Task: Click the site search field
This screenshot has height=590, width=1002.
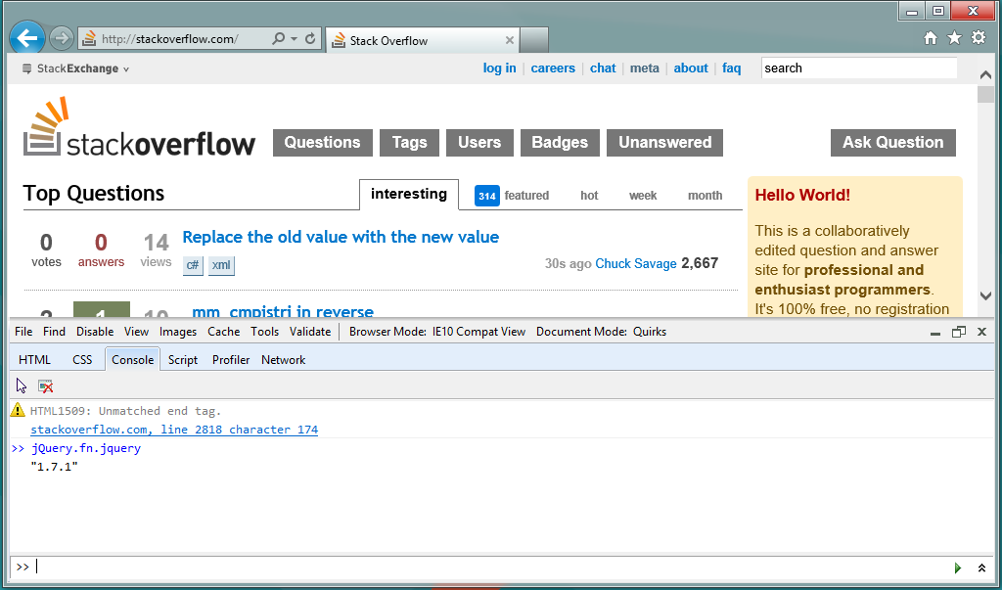Action: (x=859, y=68)
